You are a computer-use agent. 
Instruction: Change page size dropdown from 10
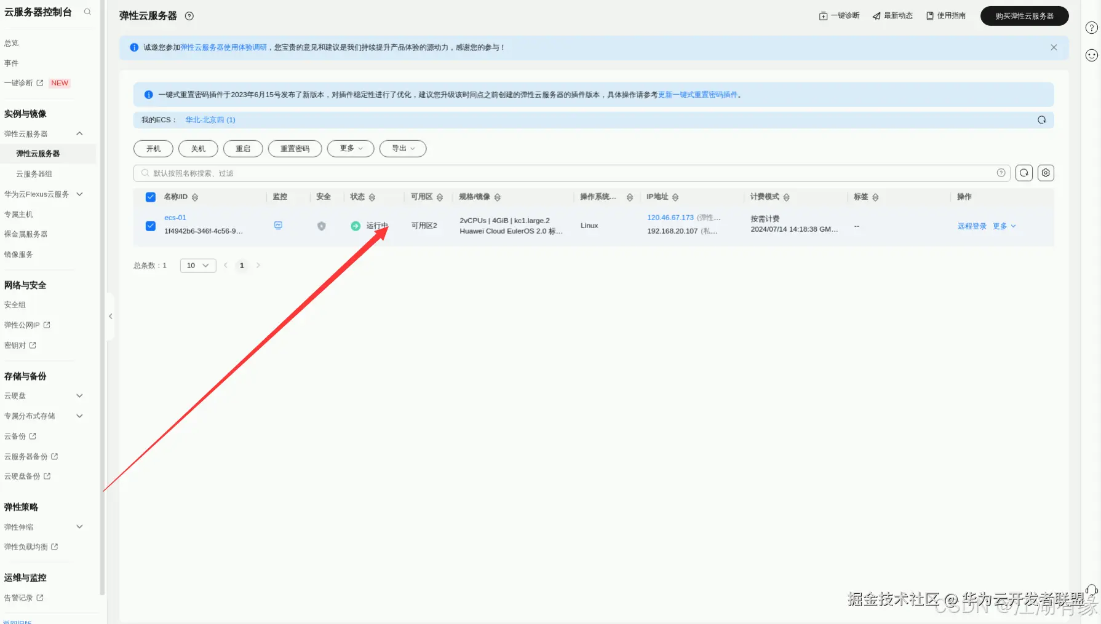point(198,266)
